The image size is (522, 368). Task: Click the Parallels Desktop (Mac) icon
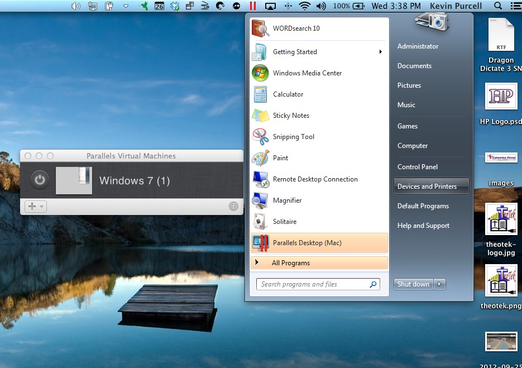point(260,243)
